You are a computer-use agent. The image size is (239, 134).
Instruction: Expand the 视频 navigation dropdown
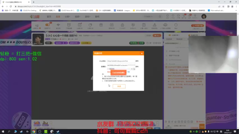pyautogui.click(x=77, y=17)
